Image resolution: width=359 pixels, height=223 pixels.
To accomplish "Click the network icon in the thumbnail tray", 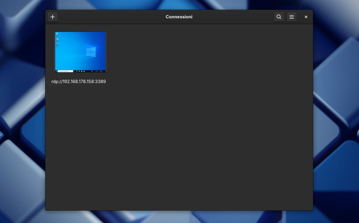I will (x=96, y=71).
